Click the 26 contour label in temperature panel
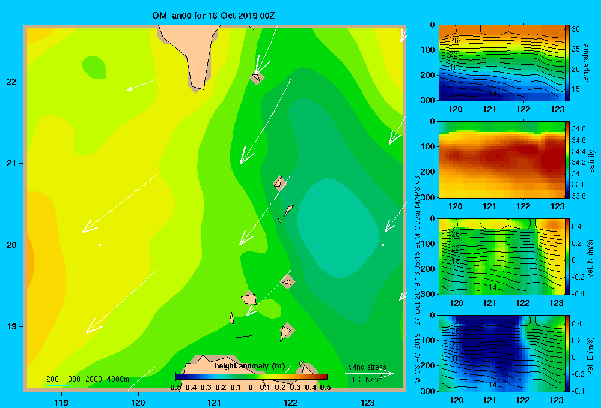This screenshot has width=601, height=408. pyautogui.click(x=454, y=41)
